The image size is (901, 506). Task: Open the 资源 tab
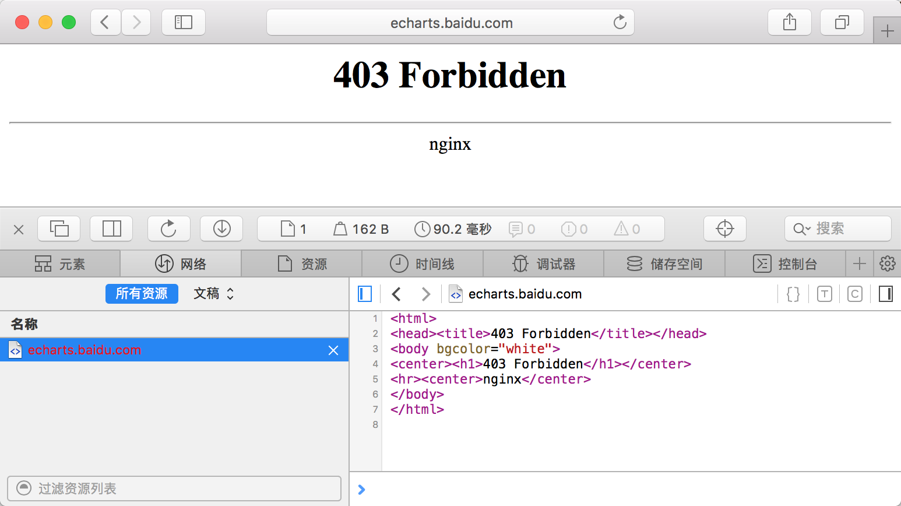coord(302,264)
